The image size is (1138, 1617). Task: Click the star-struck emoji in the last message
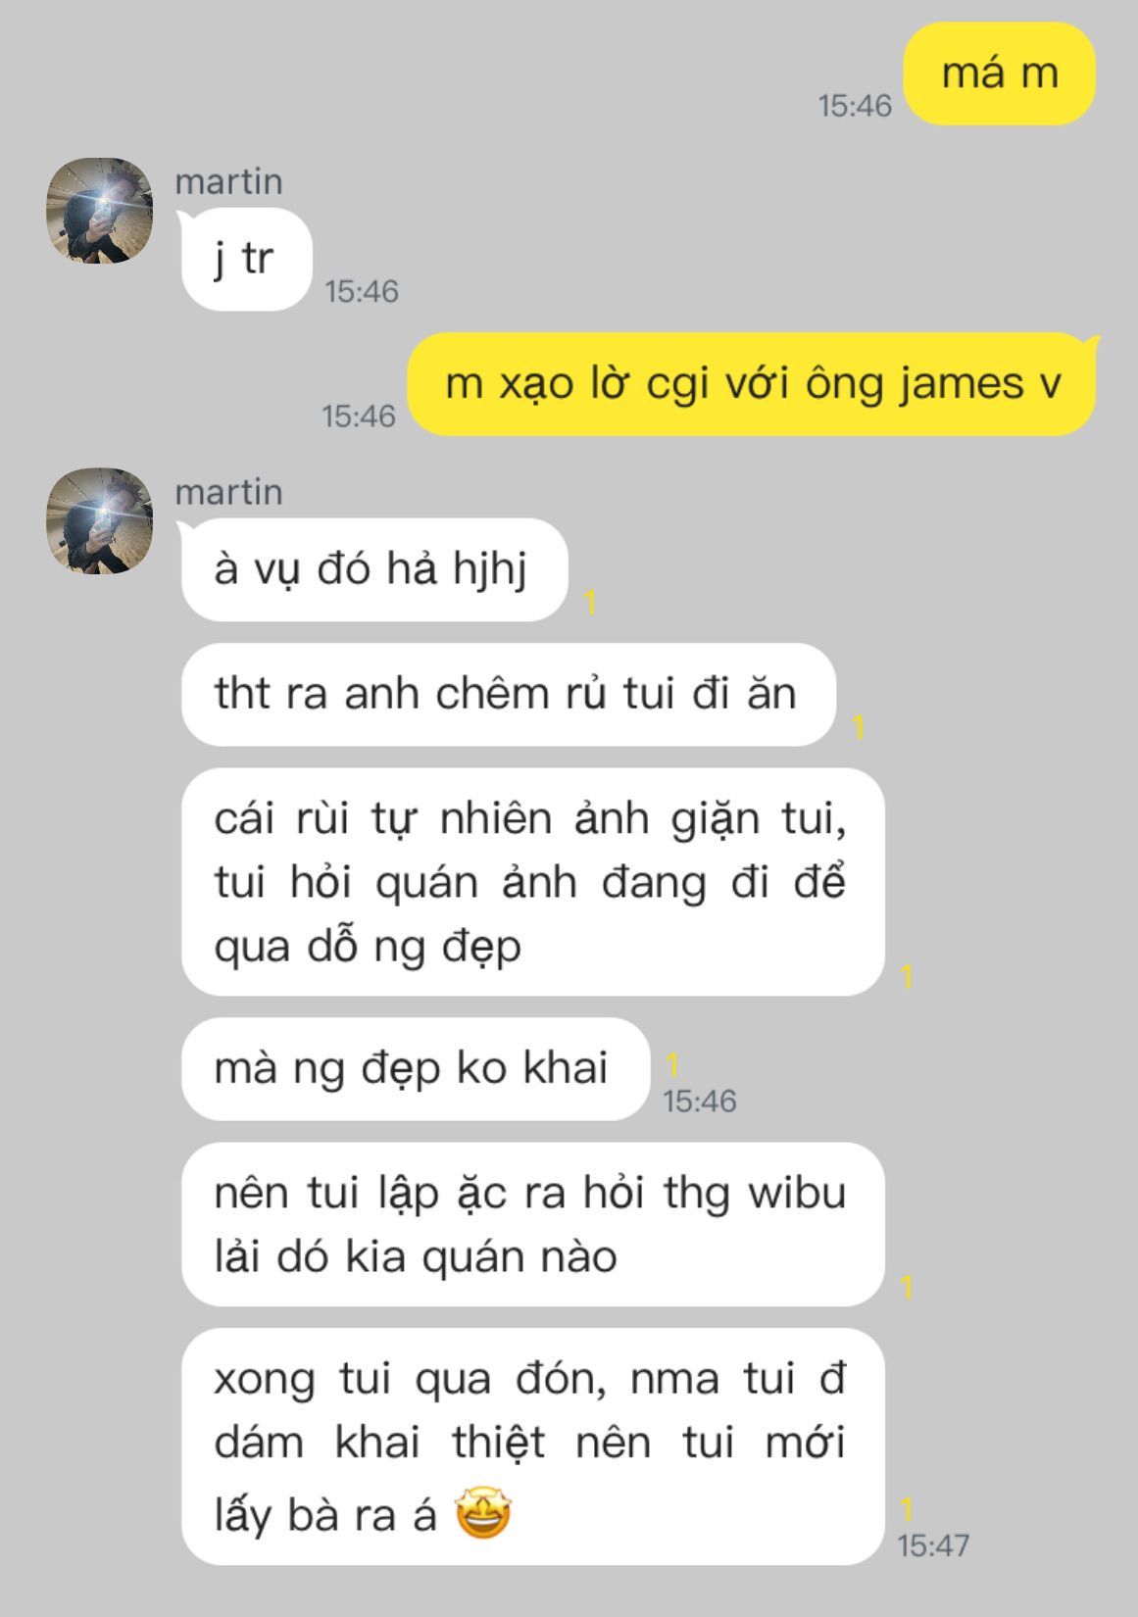(483, 1514)
